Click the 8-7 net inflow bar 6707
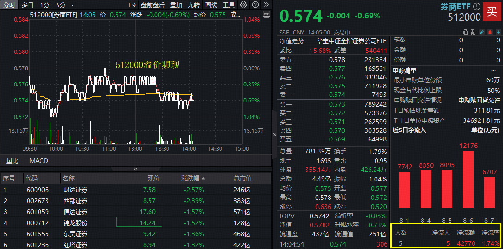 click(489, 192)
